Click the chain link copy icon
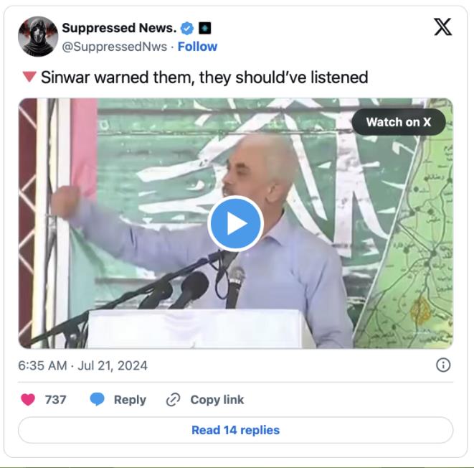474x468 pixels. (x=174, y=400)
